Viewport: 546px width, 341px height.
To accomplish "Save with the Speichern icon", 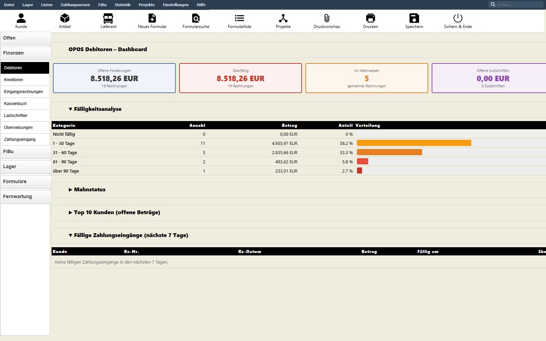I will [x=414, y=18].
